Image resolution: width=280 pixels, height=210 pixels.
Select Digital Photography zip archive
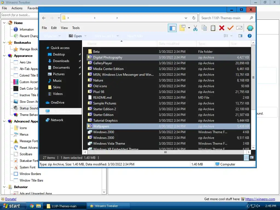168,57
